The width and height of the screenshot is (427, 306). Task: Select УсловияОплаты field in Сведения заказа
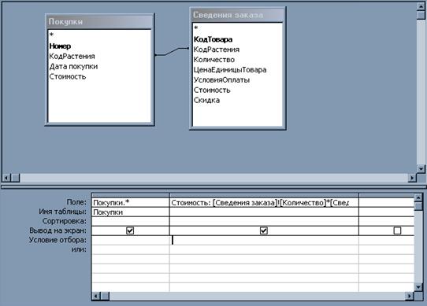click(x=221, y=80)
